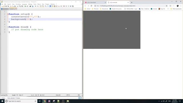Collapse the draw() function fold marker
The image size is (183, 103).
(x=8, y=27)
